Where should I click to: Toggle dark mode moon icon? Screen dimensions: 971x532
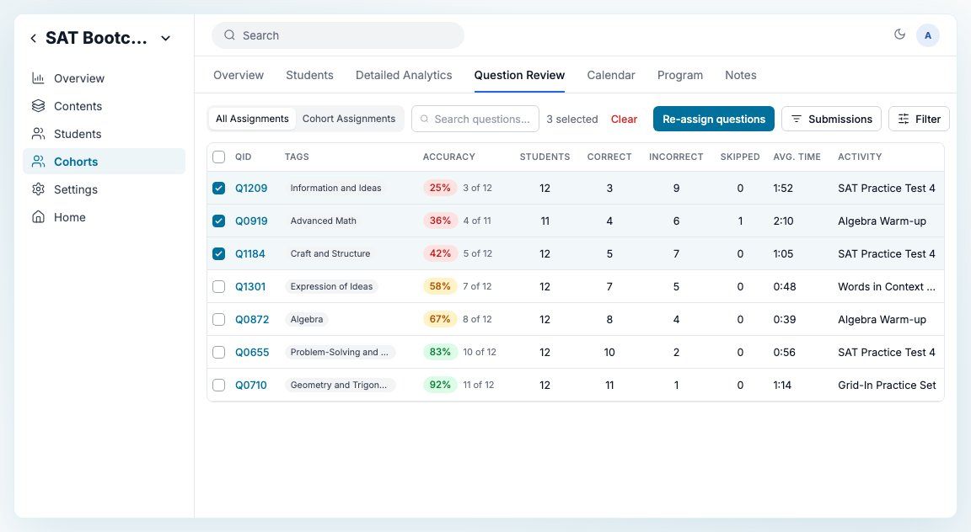[x=899, y=35]
